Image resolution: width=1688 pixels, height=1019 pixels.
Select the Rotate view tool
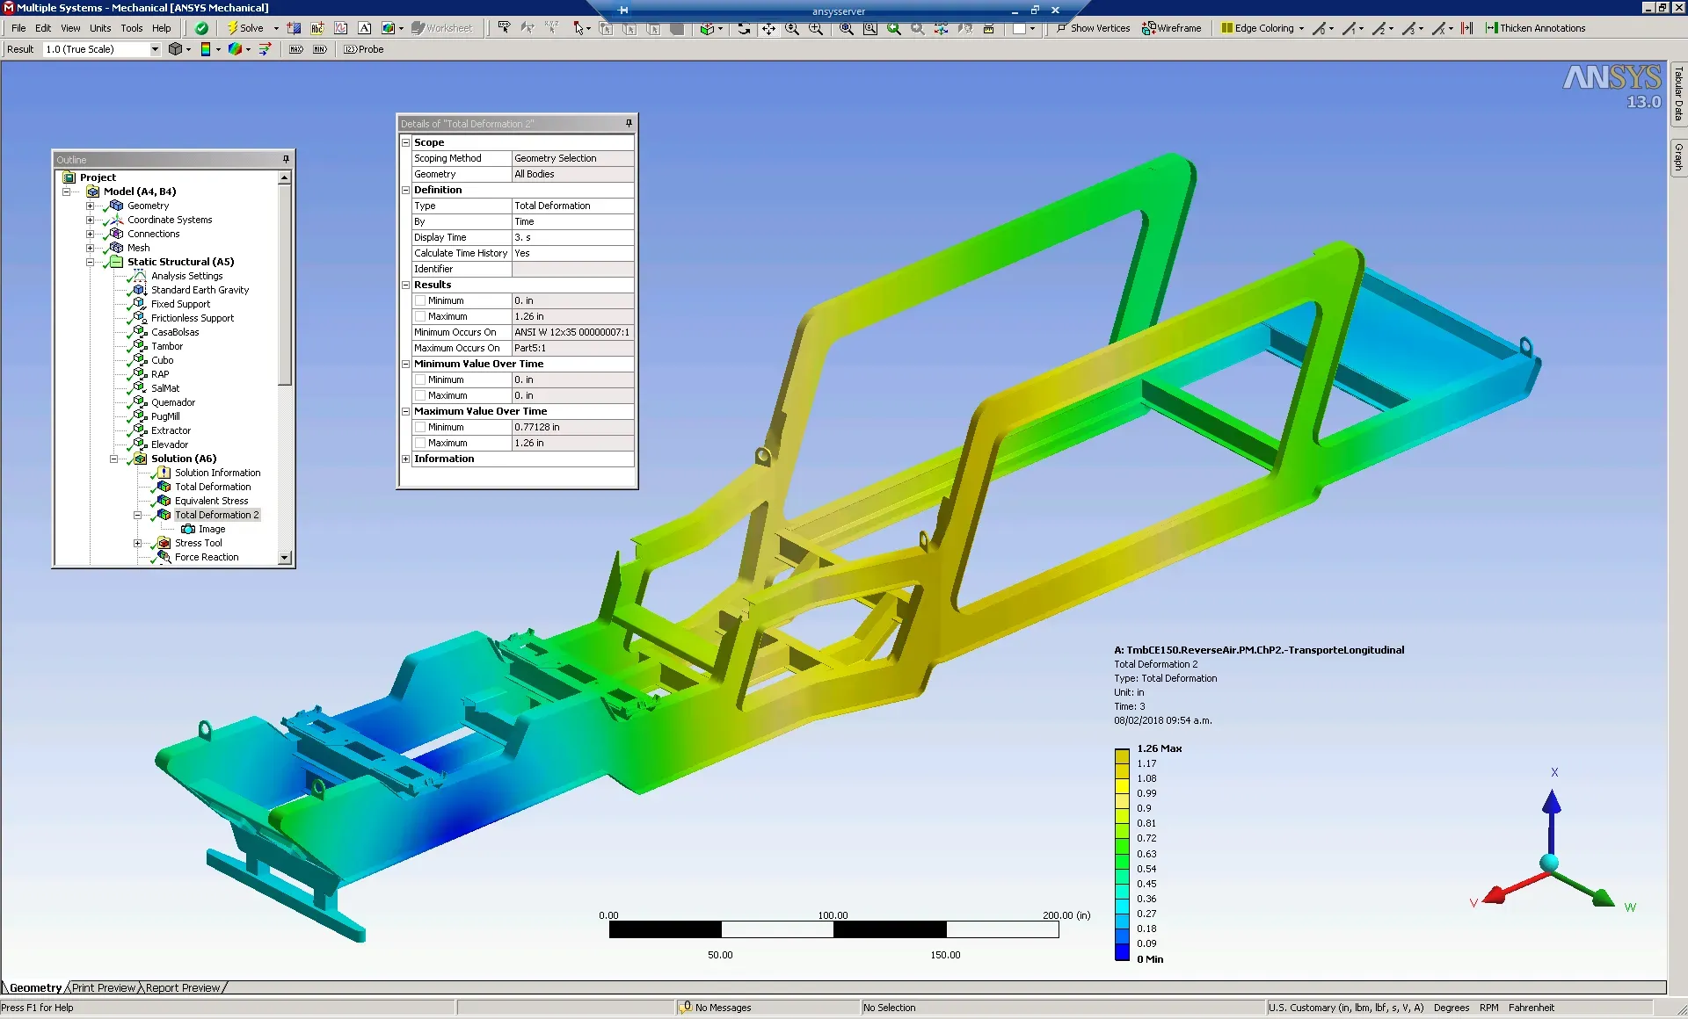click(x=744, y=28)
